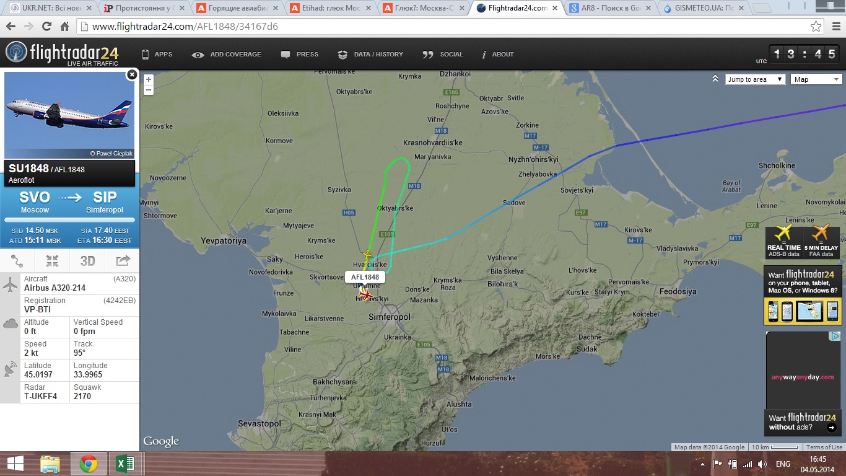Open the 3D cockpit view

[87, 261]
